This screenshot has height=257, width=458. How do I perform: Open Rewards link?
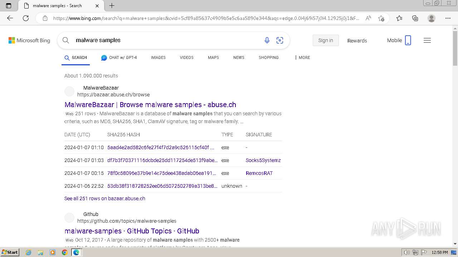357,41
